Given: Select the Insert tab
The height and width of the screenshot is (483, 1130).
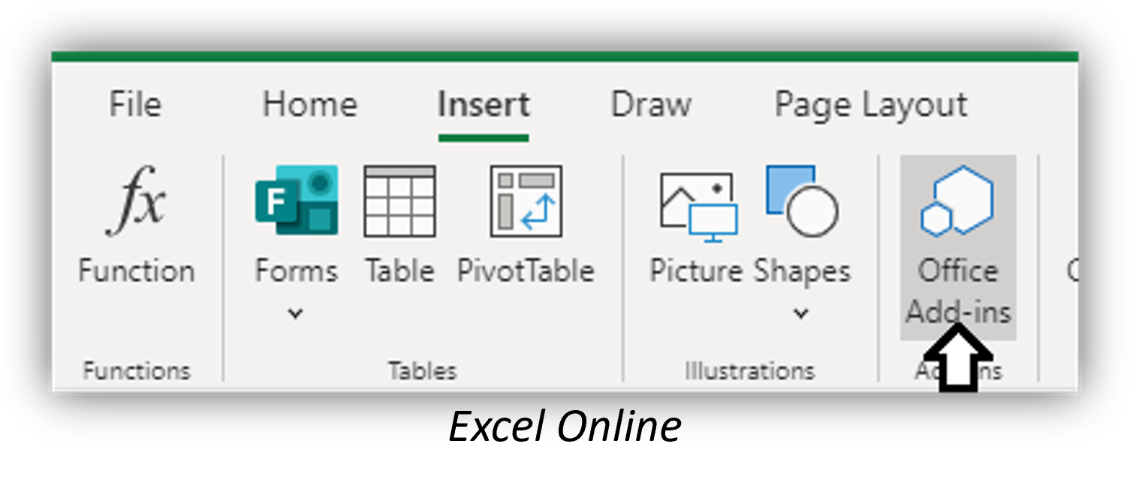Looking at the screenshot, I should (484, 104).
